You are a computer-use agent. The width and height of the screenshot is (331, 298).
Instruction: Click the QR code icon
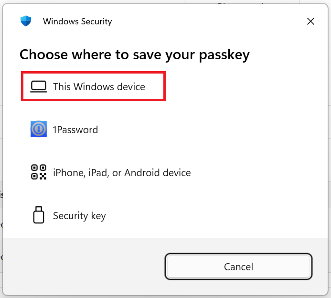click(38, 172)
